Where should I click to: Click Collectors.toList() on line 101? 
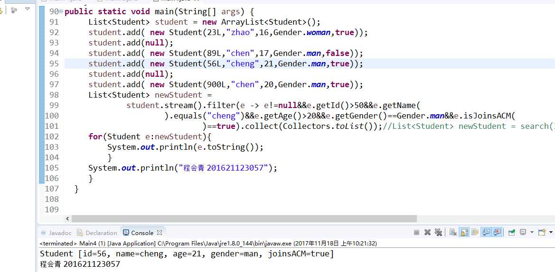pyautogui.click(x=330, y=126)
